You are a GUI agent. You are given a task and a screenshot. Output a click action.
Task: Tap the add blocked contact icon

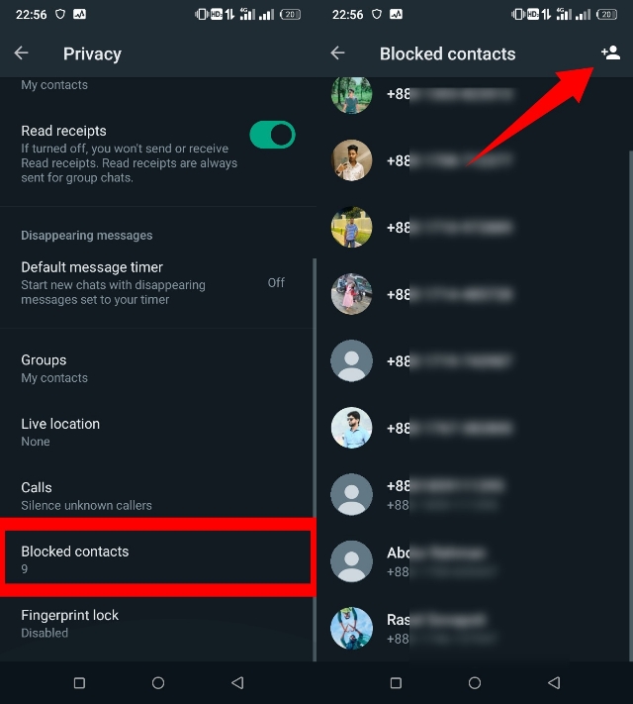(x=610, y=53)
